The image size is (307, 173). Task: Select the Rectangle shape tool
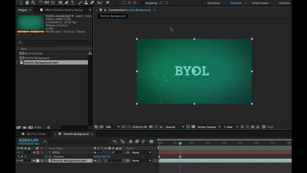pyautogui.click(x=60, y=3)
